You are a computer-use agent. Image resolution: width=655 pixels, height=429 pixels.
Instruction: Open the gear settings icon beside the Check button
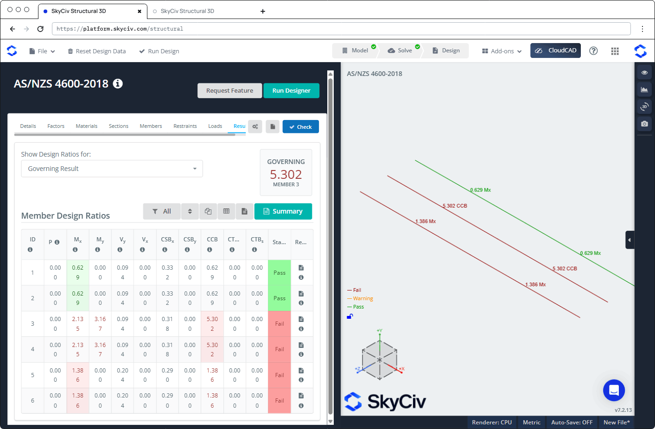[255, 126]
